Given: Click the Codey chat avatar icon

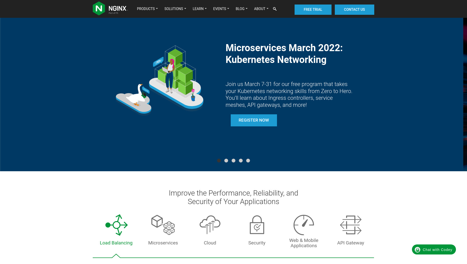Looking at the screenshot, I should (417, 249).
